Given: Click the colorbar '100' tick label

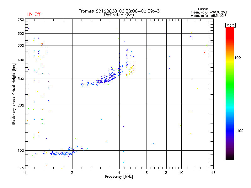Looking at the screenshot, I should pos(238,58).
